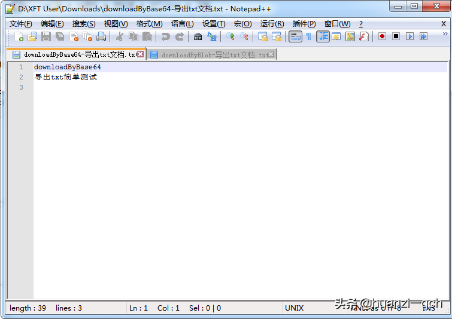Click the text "导出txt简单测试" on line 2

(66, 77)
